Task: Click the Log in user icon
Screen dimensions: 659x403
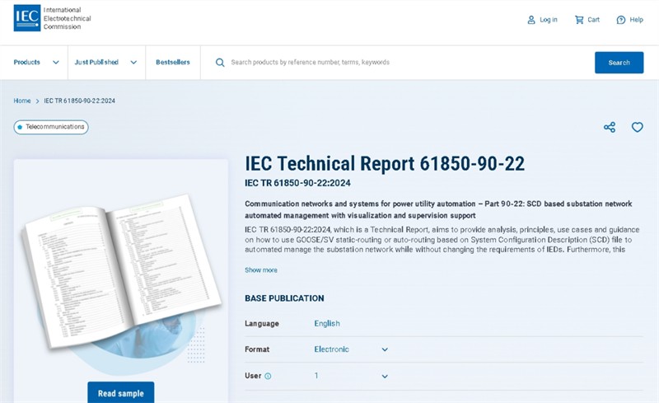Action: (x=531, y=20)
